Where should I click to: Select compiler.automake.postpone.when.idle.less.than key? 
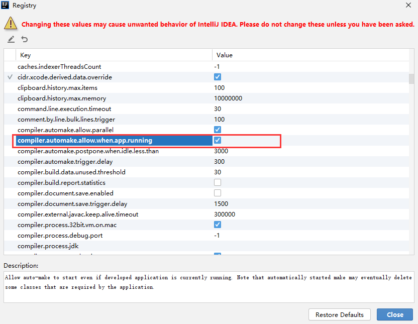[88, 151]
